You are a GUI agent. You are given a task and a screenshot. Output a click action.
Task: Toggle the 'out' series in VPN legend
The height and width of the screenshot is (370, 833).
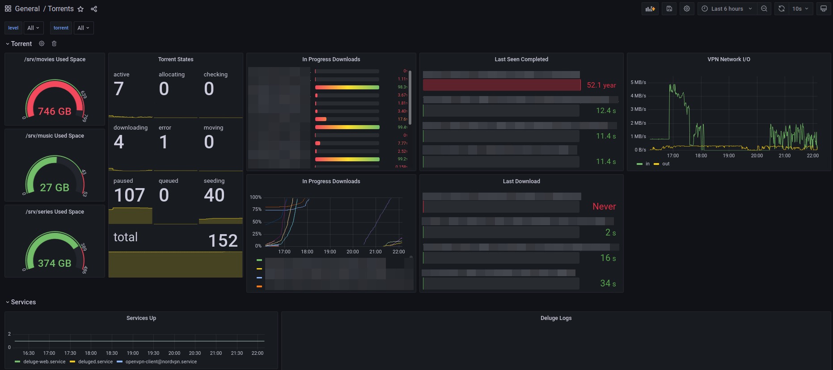click(662, 164)
